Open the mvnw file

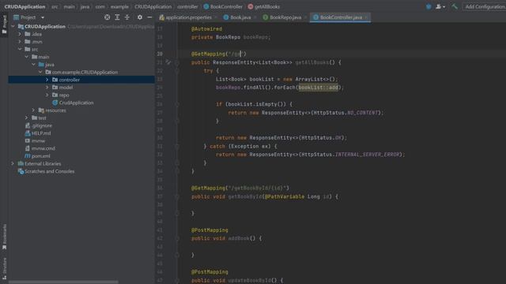38,140
